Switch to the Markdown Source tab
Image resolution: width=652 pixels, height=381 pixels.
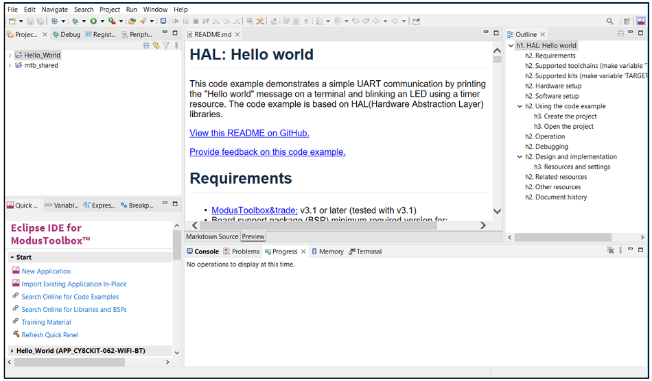coord(212,236)
